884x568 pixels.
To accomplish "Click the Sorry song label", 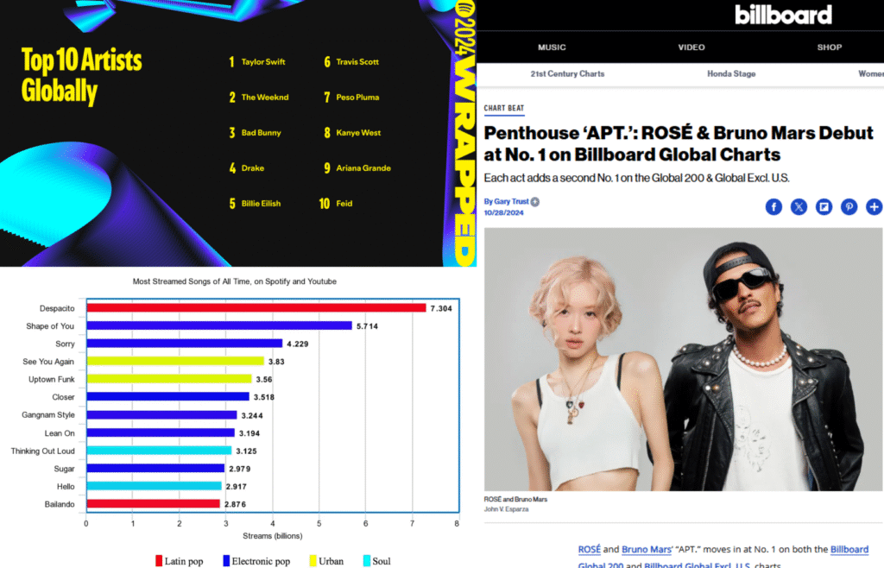I will click(65, 344).
